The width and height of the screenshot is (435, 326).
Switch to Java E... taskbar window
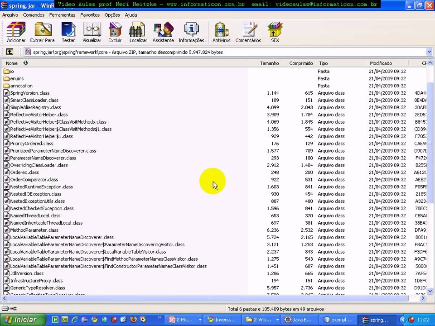coord(299,320)
